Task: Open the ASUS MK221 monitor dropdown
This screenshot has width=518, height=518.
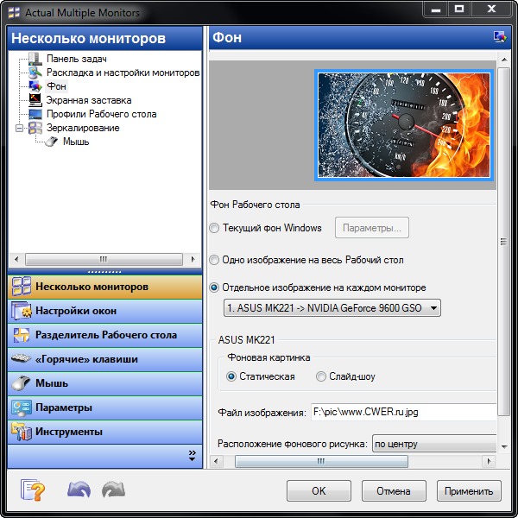Action: coord(332,308)
